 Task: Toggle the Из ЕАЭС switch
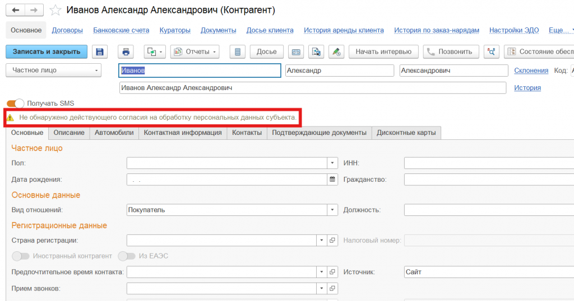point(127,256)
